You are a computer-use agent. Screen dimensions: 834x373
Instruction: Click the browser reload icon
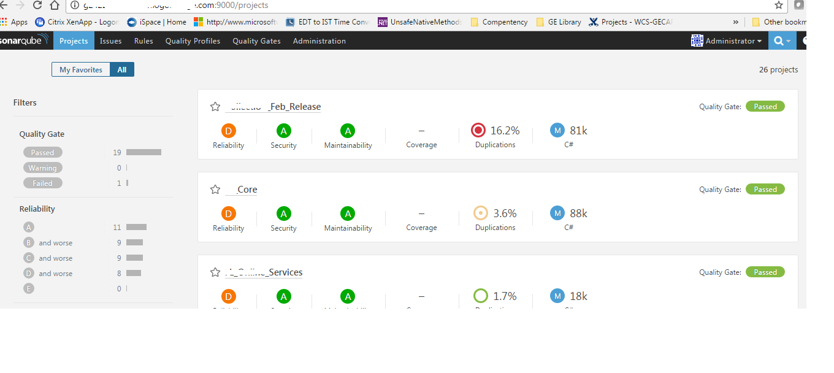pyautogui.click(x=37, y=6)
